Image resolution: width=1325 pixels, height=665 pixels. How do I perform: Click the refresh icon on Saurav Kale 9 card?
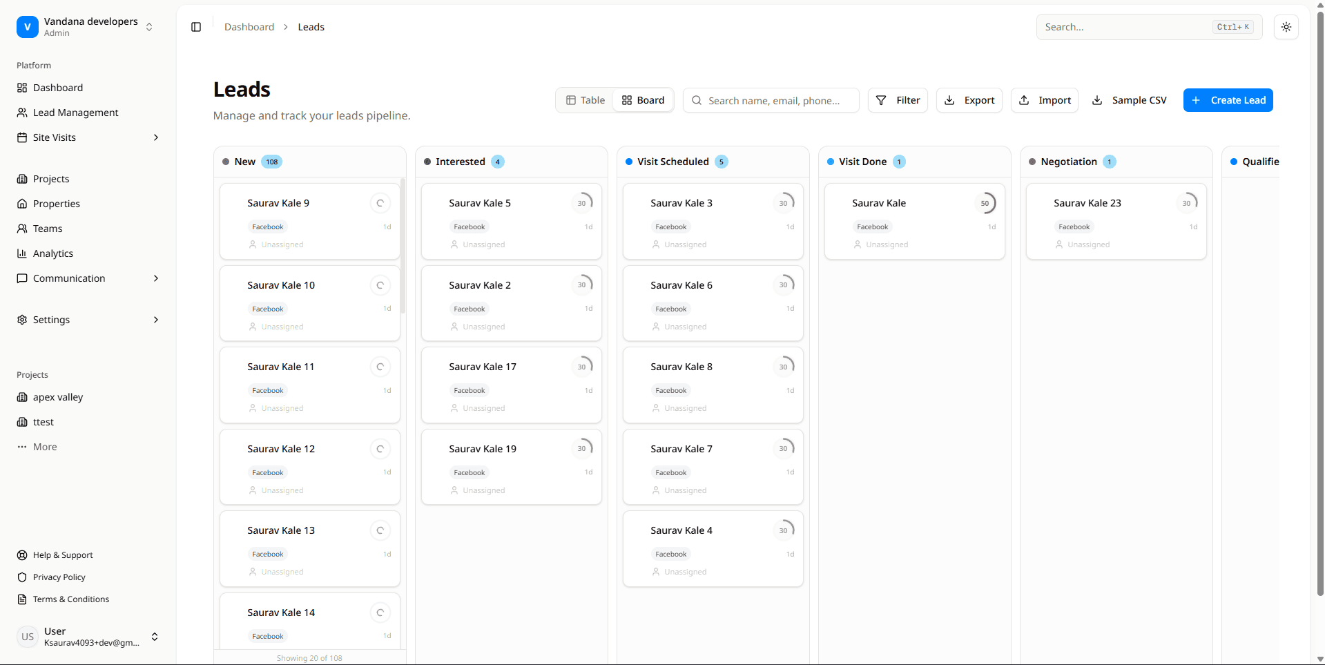tap(380, 203)
